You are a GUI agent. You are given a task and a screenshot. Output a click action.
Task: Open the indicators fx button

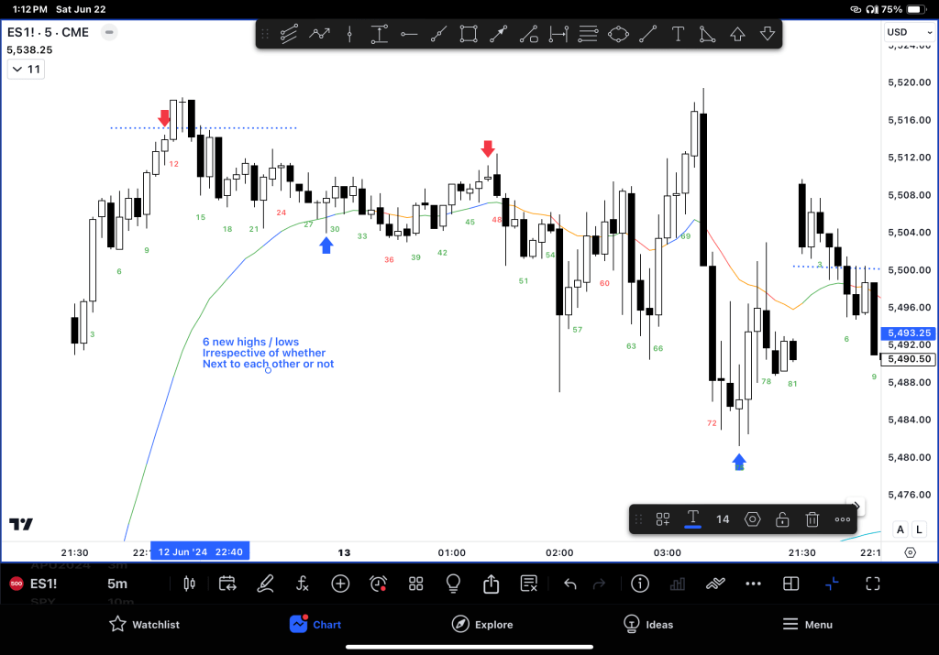[x=303, y=584]
